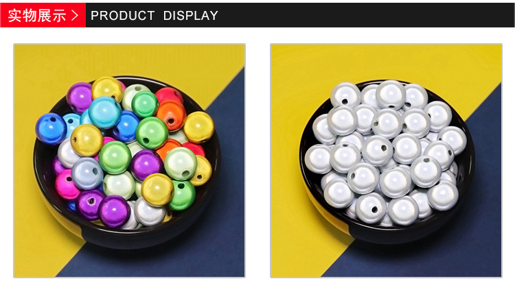515x281 pixels.
Task: Select the blue bead at bowl's left edge
Action: 51,129
